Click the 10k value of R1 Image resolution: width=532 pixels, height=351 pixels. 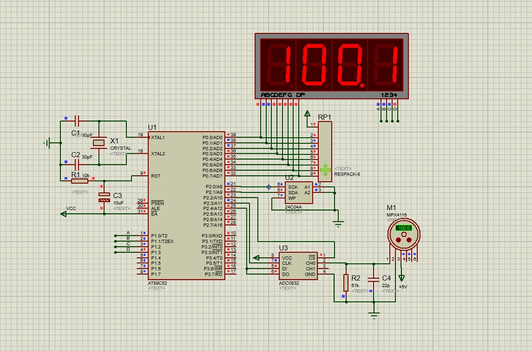click(86, 175)
